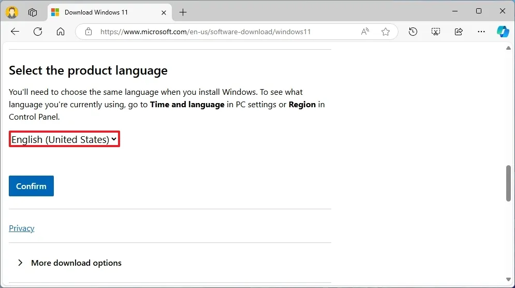Open the browser profile avatar
Image resolution: width=515 pixels, height=288 pixels.
[x=12, y=12]
